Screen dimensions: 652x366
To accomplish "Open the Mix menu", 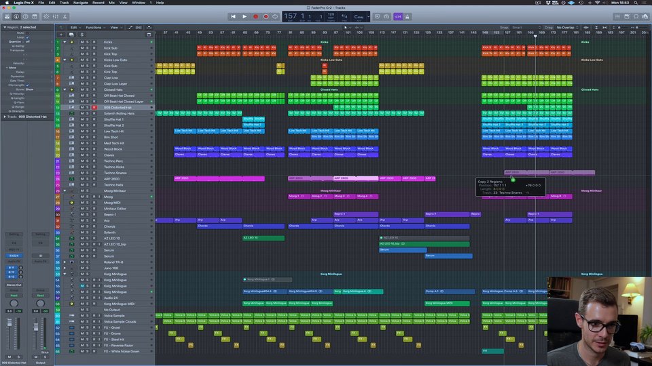I will point(111,3).
